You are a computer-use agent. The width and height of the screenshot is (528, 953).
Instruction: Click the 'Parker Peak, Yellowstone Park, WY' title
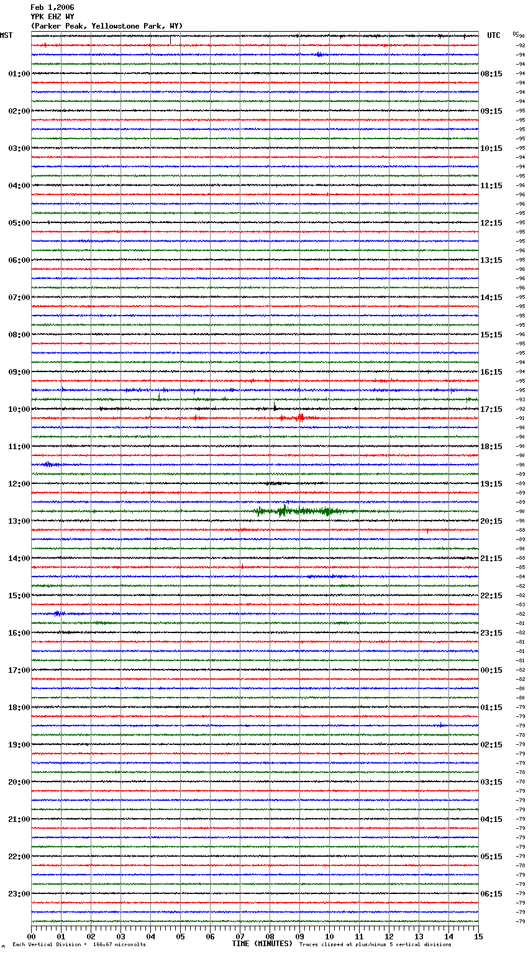[107, 26]
